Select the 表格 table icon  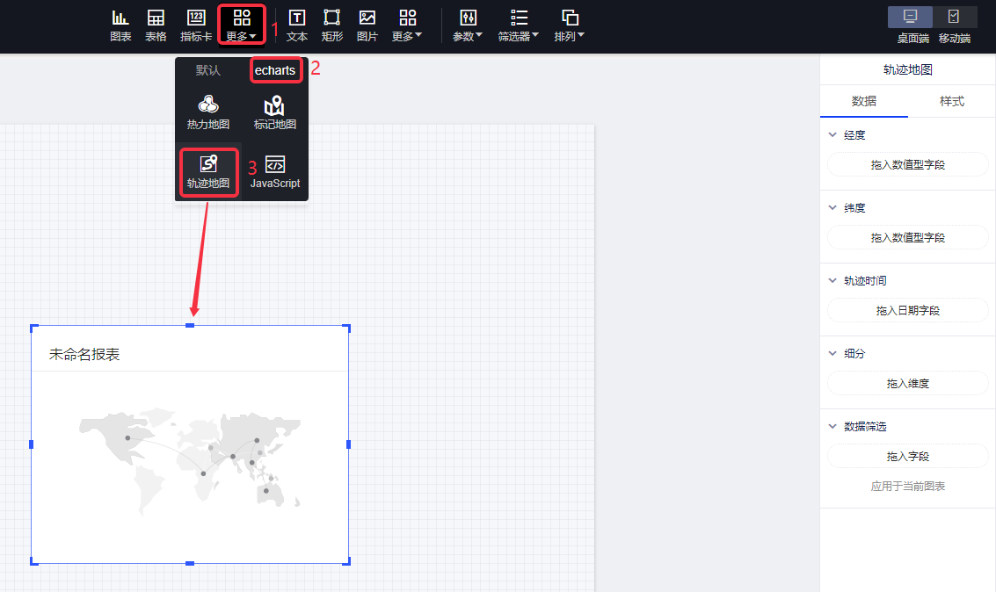coord(156,25)
